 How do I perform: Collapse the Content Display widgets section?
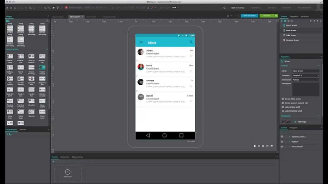[47, 49]
